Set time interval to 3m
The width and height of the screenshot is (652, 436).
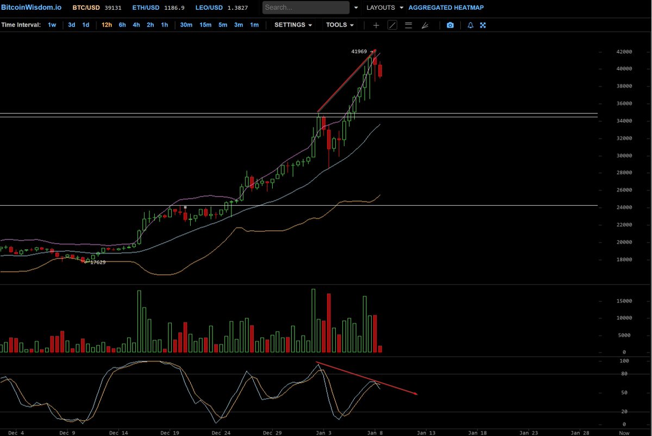point(239,25)
